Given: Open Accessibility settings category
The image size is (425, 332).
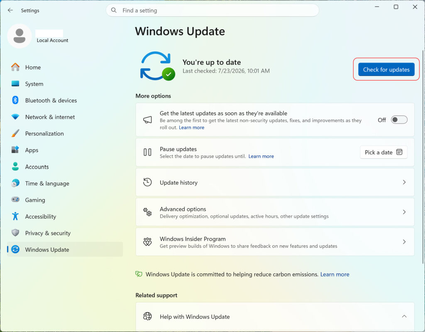Looking at the screenshot, I should pyautogui.click(x=65, y=216).
